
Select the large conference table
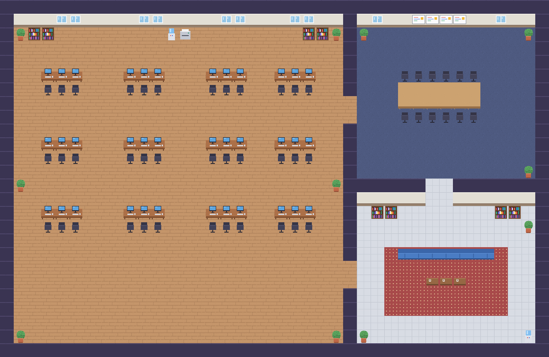[439, 95]
